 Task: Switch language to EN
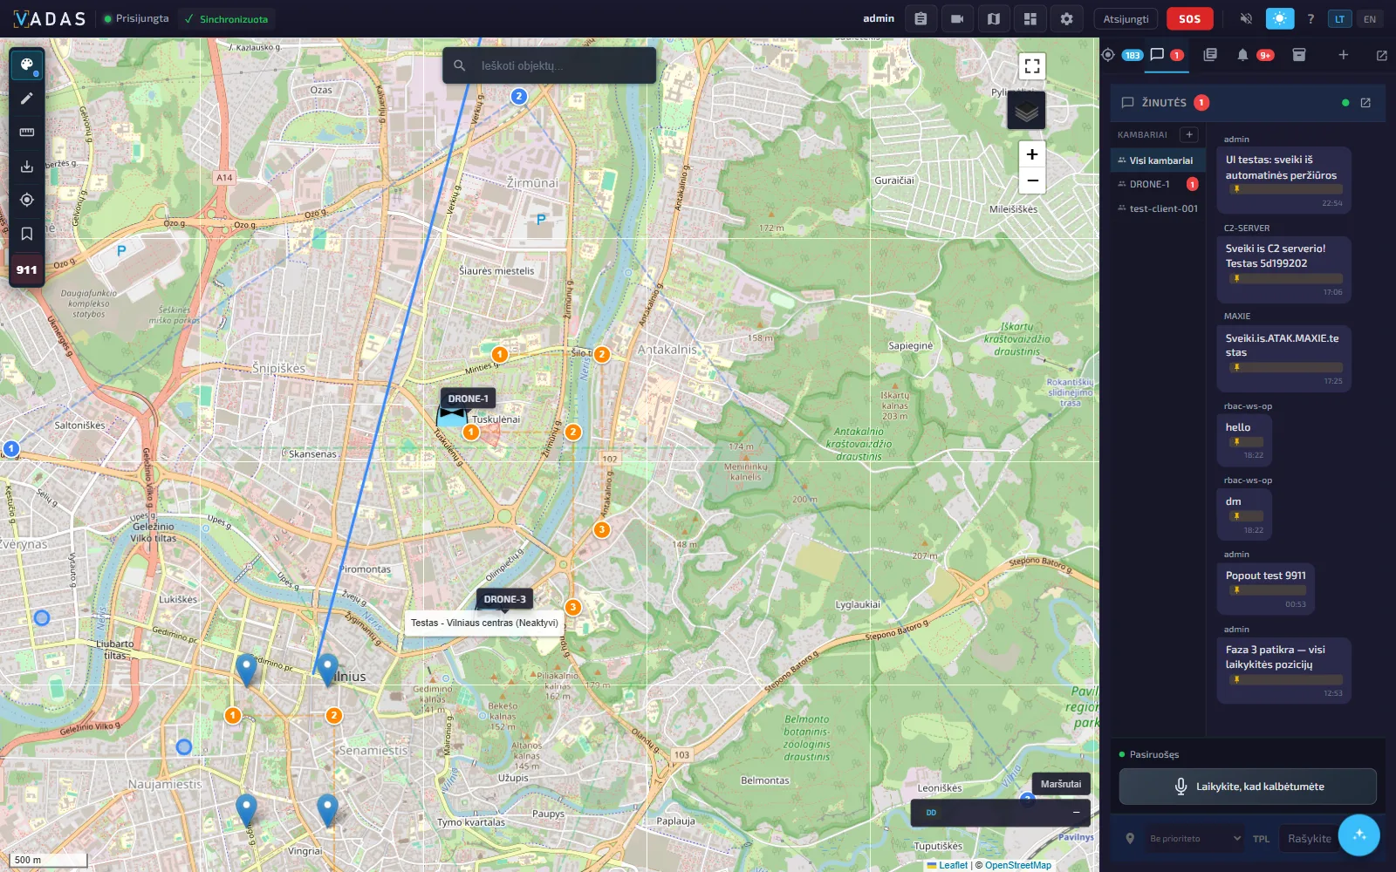(x=1369, y=19)
